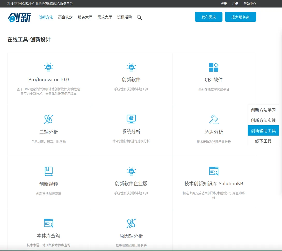The height and width of the screenshot is (251, 282).
Task: Click the 创新软件企业版 lightbulb icon
Action: pyautogui.click(x=131, y=171)
